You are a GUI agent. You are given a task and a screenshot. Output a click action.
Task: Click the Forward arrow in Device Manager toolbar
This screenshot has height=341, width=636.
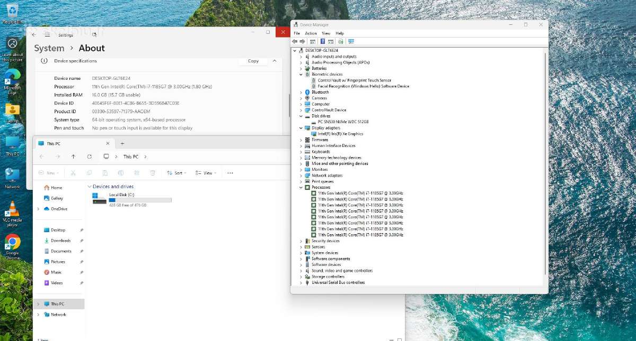303,41
